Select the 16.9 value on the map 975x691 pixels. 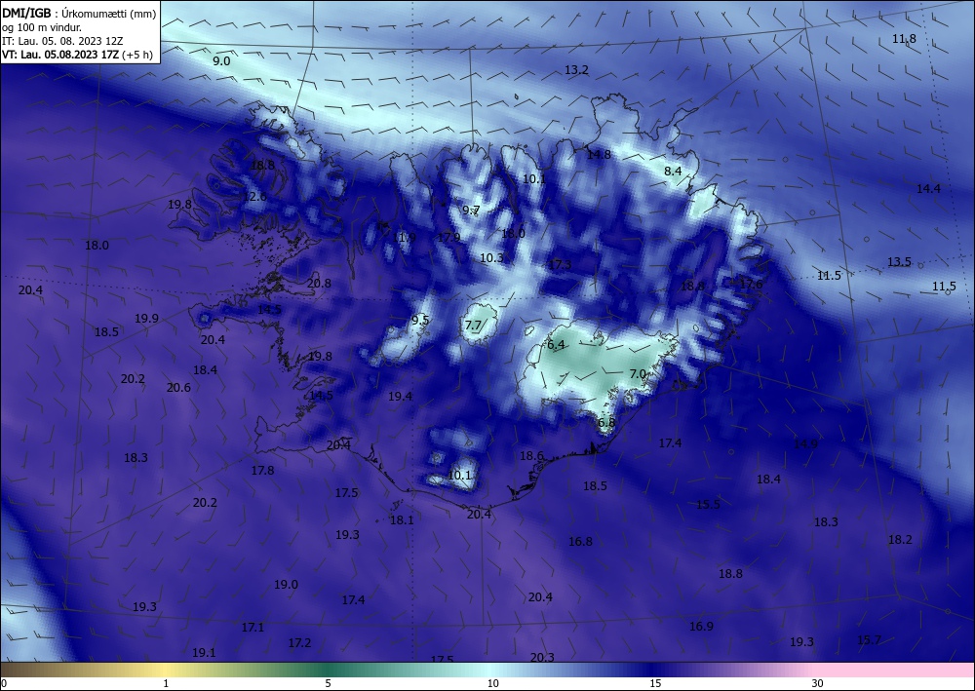point(701,627)
